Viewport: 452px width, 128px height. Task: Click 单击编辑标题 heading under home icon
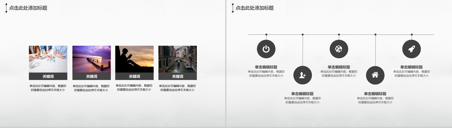pos(375,94)
